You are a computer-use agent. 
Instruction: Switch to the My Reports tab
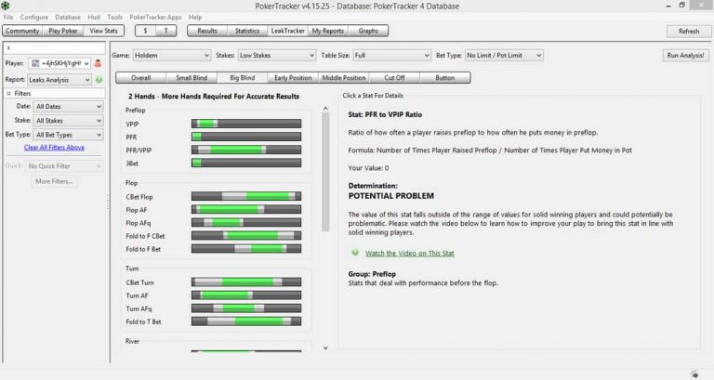(327, 31)
